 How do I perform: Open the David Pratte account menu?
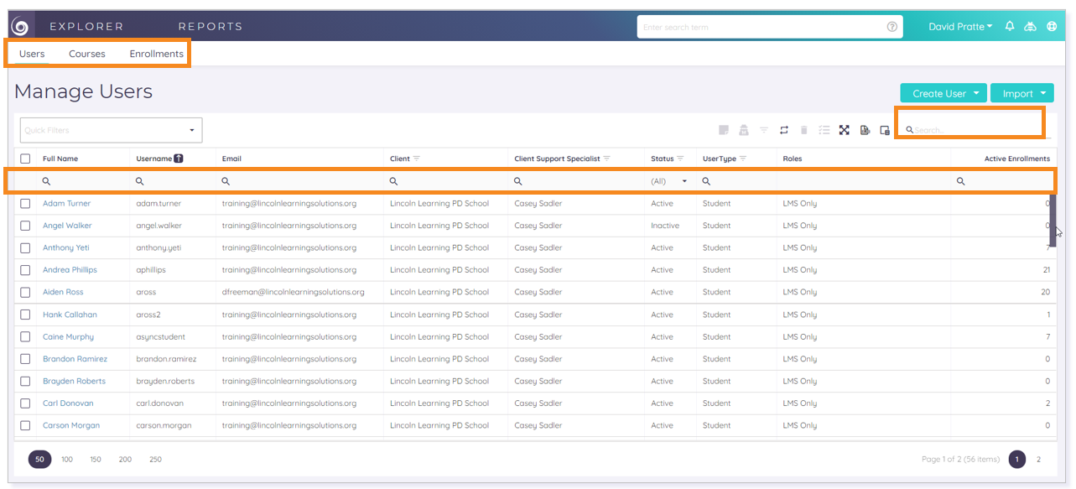[x=960, y=27]
